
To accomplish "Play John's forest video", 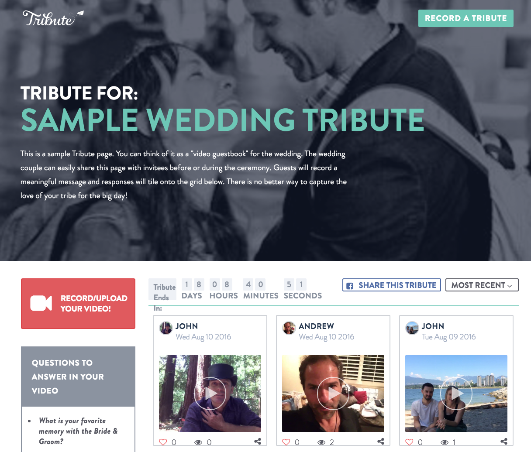I will tap(210, 394).
